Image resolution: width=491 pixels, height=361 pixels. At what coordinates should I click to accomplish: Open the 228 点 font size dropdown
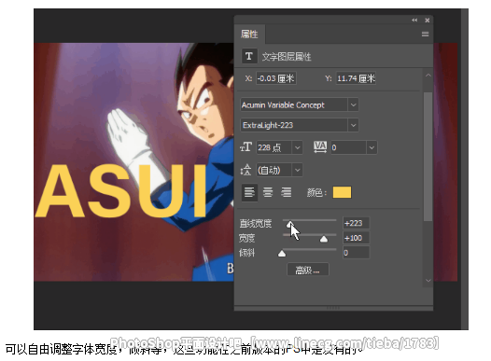(297, 147)
